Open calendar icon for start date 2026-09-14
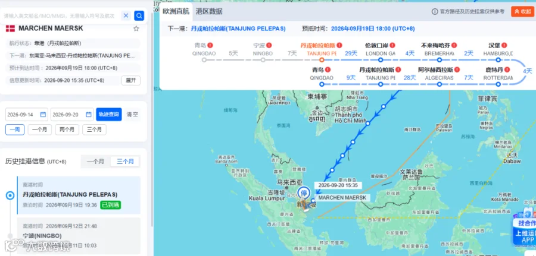 tap(43, 115)
